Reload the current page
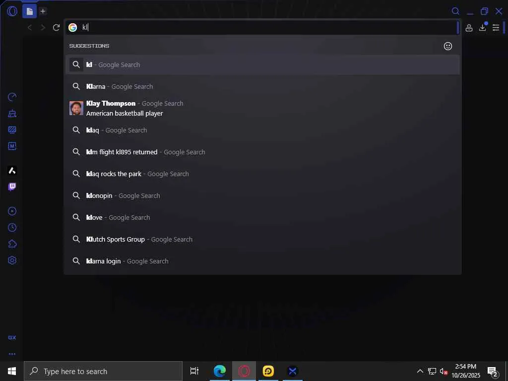The height and width of the screenshot is (381, 508). 57,28
